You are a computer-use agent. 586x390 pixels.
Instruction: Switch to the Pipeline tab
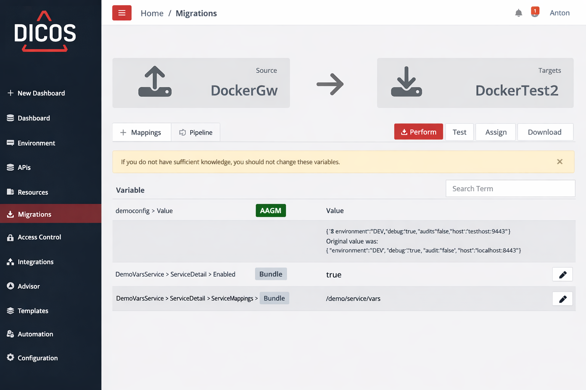click(x=196, y=133)
